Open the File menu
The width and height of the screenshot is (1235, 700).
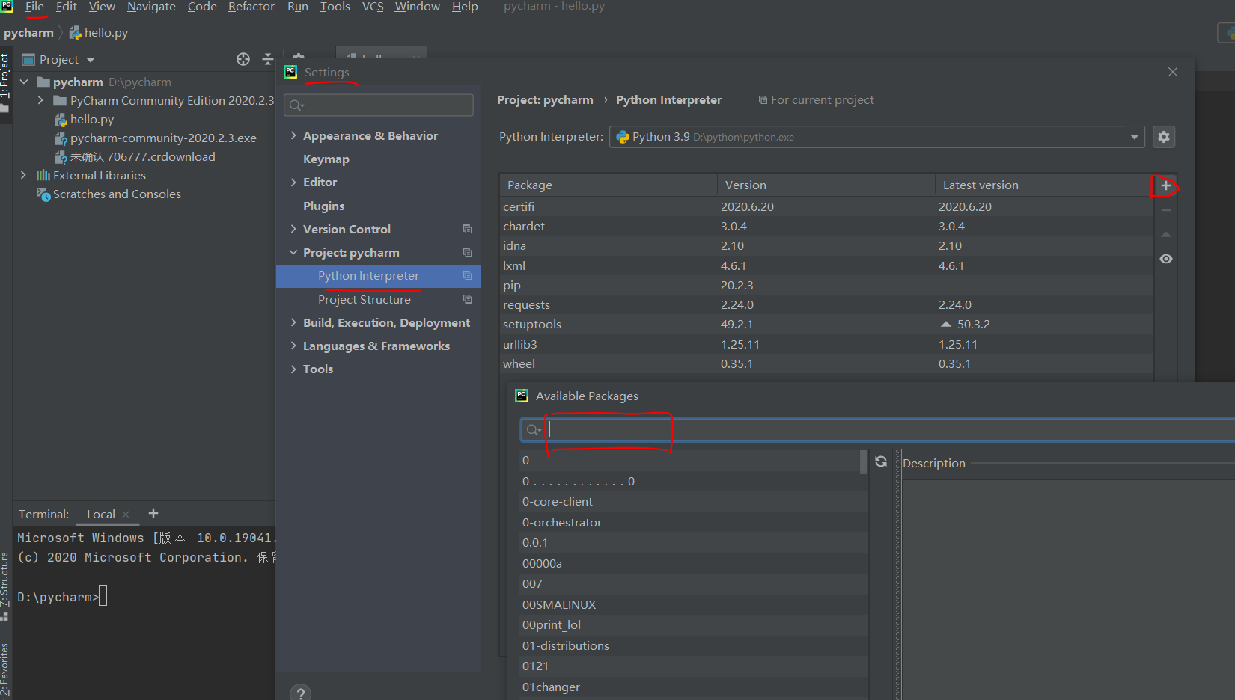(34, 7)
